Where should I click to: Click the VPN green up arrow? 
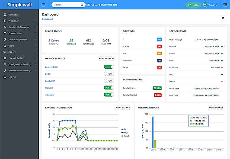(x=222, y=60)
